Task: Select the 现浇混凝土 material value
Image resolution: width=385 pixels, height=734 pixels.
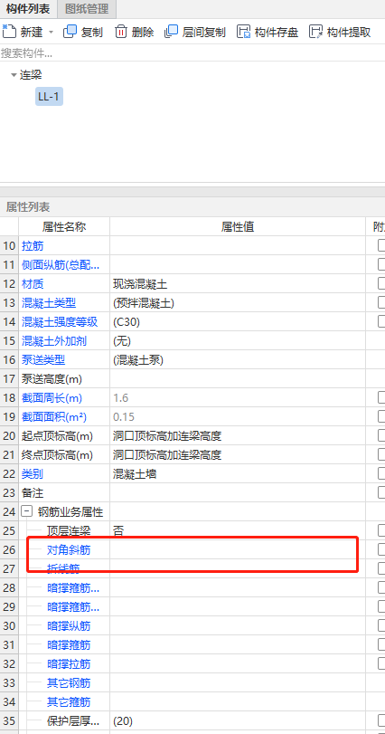Action: [x=140, y=283]
